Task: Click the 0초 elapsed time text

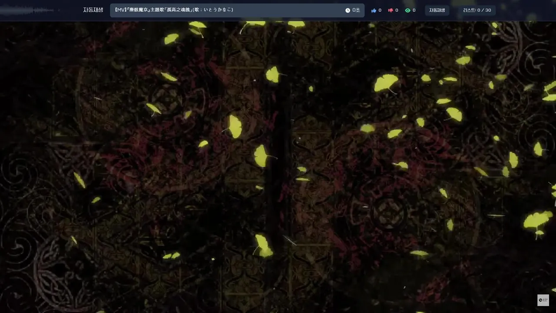Action: point(356,10)
